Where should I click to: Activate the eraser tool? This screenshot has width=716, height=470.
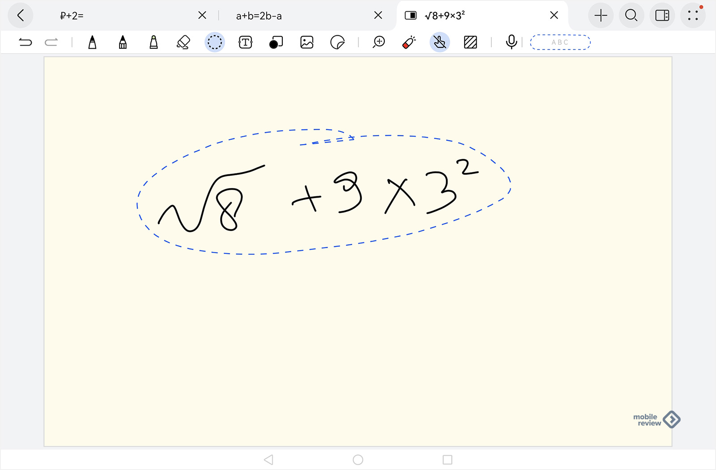tap(183, 42)
